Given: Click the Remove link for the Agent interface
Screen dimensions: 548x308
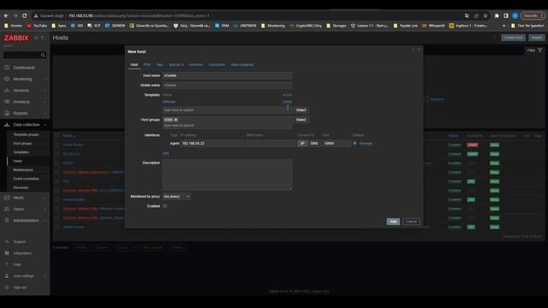Looking at the screenshot, I should pos(366,144).
